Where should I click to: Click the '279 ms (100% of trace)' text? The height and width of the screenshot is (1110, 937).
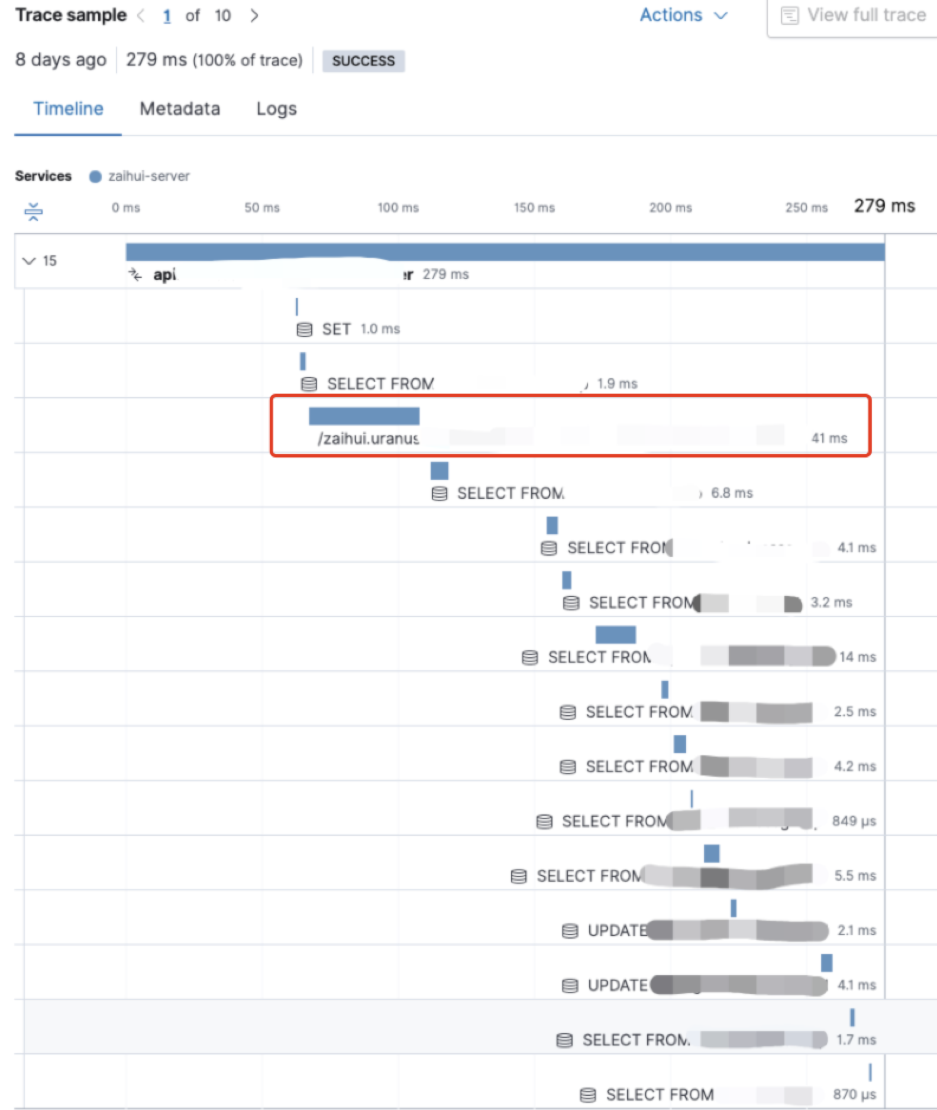coord(214,60)
